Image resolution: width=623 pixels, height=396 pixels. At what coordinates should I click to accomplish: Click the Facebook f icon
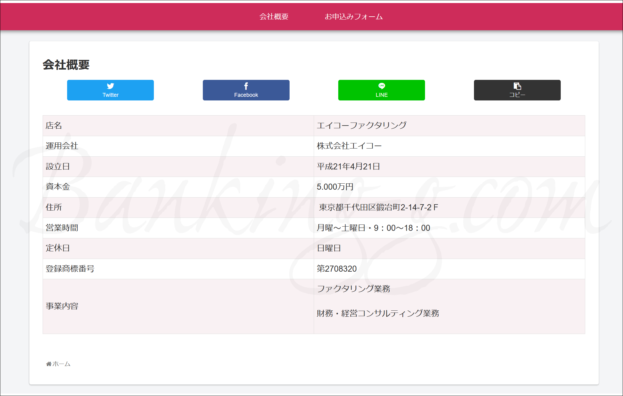pyautogui.click(x=246, y=86)
